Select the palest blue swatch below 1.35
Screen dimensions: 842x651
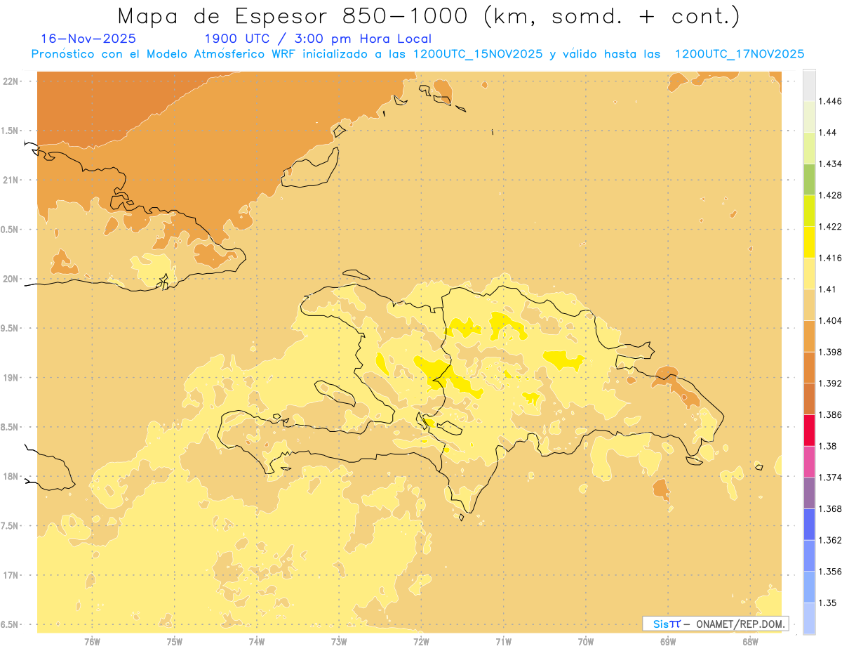pos(809,618)
